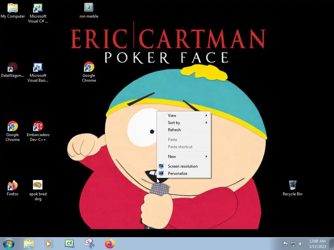Screen dimensions: 334x250
Task: Open the New submenu
Action: tap(184, 157)
